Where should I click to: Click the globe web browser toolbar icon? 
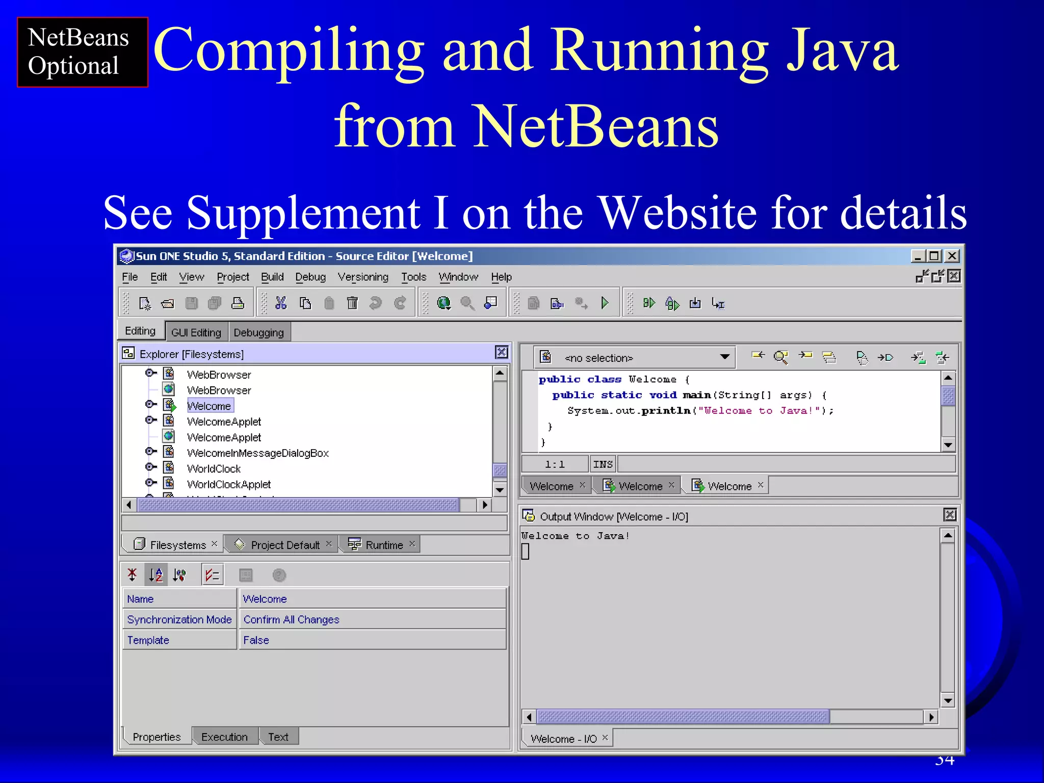click(444, 303)
